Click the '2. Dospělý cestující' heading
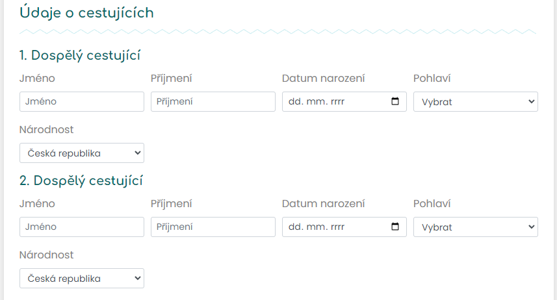The height and width of the screenshot is (300, 557). tap(81, 181)
